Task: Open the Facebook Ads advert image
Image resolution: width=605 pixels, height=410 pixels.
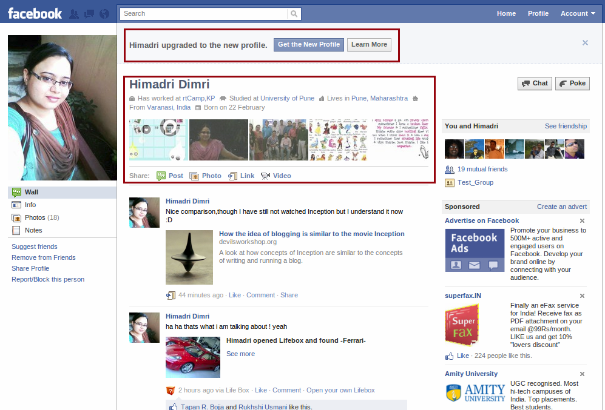Action: tap(475, 251)
